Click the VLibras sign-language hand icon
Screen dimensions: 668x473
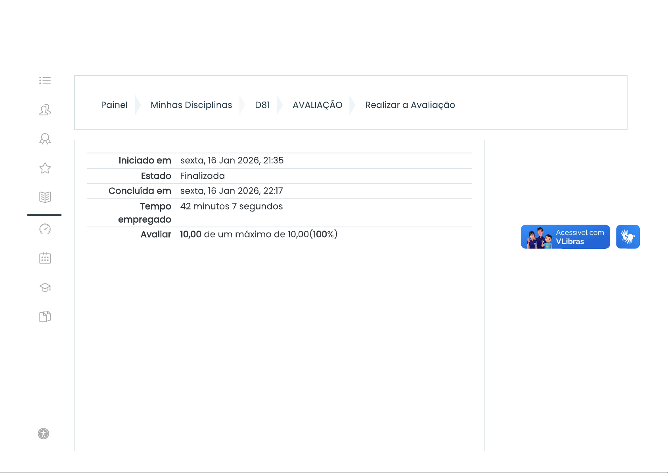click(628, 237)
